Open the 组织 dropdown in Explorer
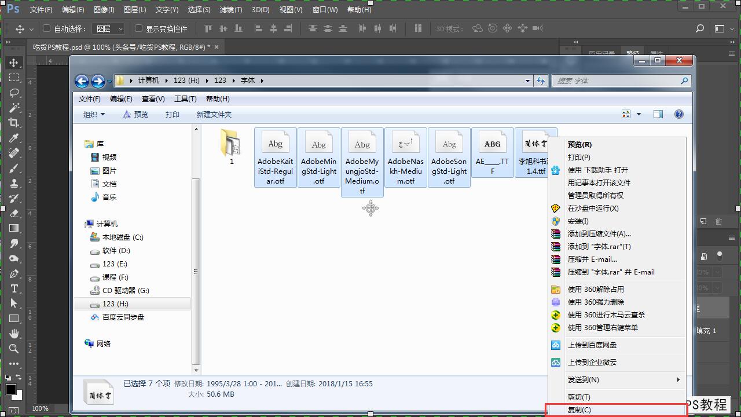 click(x=94, y=114)
